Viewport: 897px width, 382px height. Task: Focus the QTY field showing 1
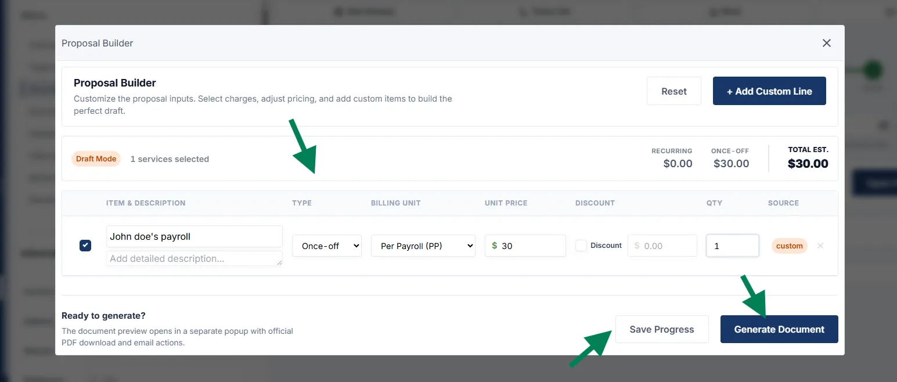733,246
